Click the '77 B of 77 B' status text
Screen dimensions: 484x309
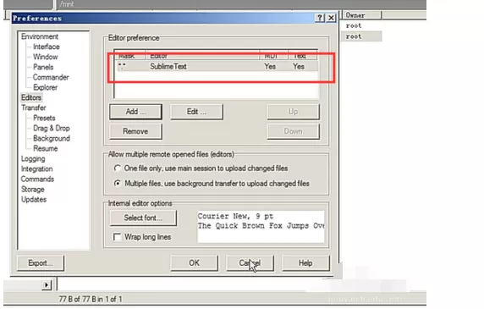(91, 299)
